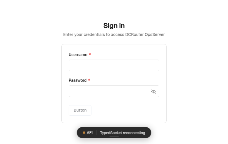Click the Username input field
The width and height of the screenshot is (228, 144).
[114, 65]
